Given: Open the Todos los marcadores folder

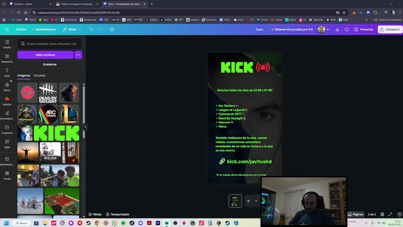Looking at the screenshot, I should pos(388,20).
